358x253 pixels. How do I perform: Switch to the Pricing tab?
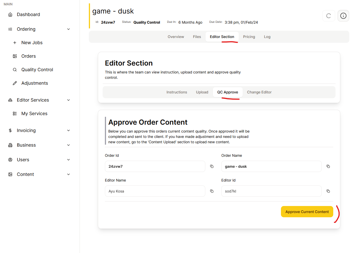click(x=249, y=37)
